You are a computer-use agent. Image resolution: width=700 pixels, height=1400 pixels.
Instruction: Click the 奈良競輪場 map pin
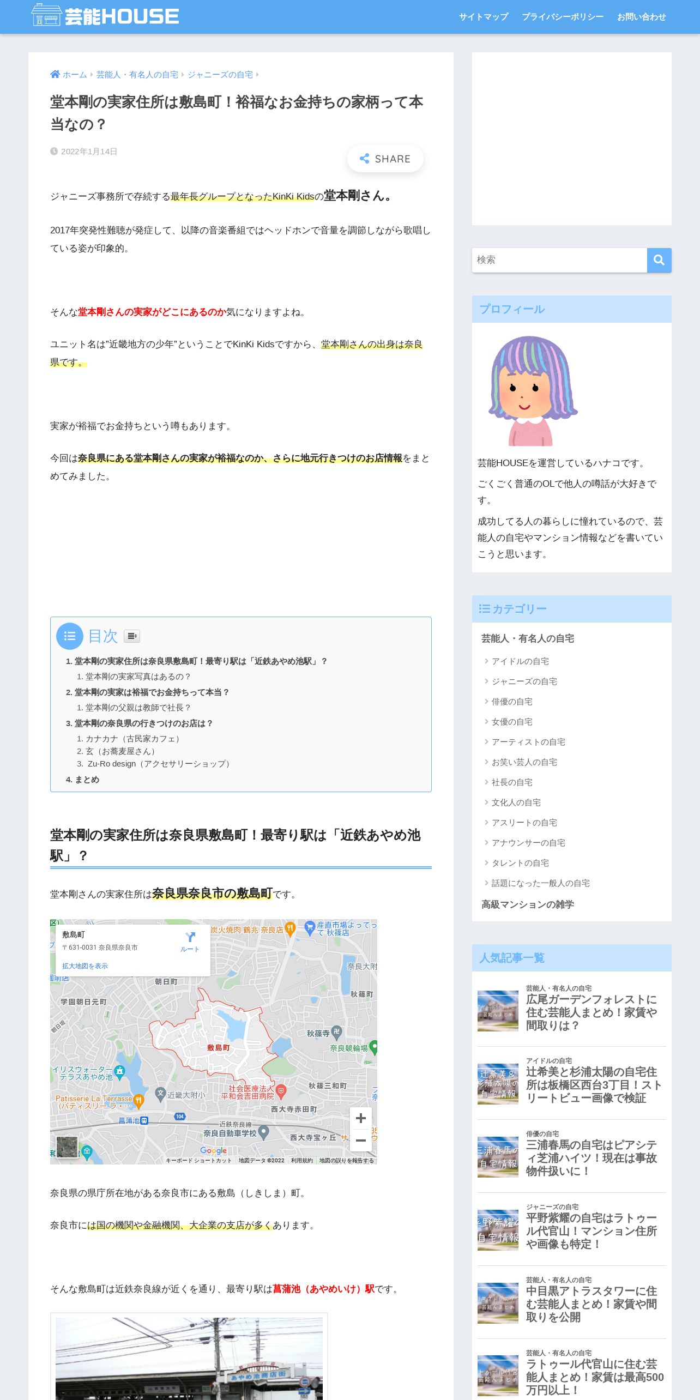coord(374,1047)
